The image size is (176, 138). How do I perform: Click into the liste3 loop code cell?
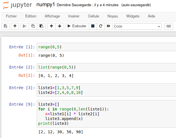tap(106, 114)
